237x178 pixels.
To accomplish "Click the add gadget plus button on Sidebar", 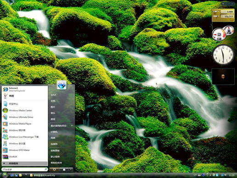I will 223,3.
